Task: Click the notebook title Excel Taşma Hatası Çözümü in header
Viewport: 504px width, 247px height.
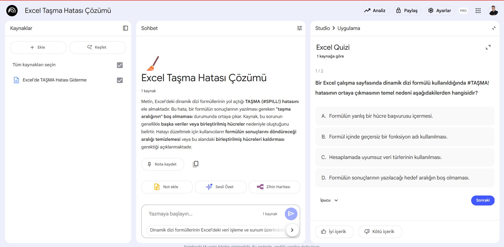Action: pyautogui.click(x=68, y=11)
